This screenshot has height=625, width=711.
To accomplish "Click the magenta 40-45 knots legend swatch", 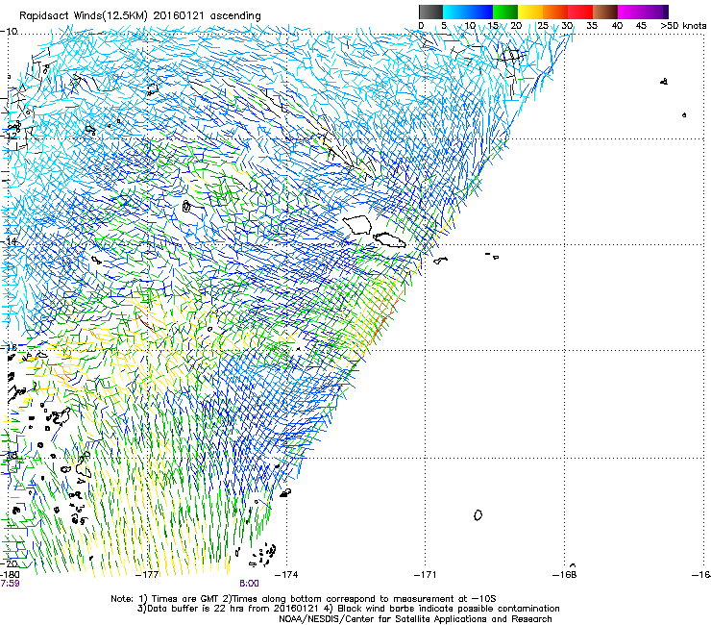I will click(630, 12).
